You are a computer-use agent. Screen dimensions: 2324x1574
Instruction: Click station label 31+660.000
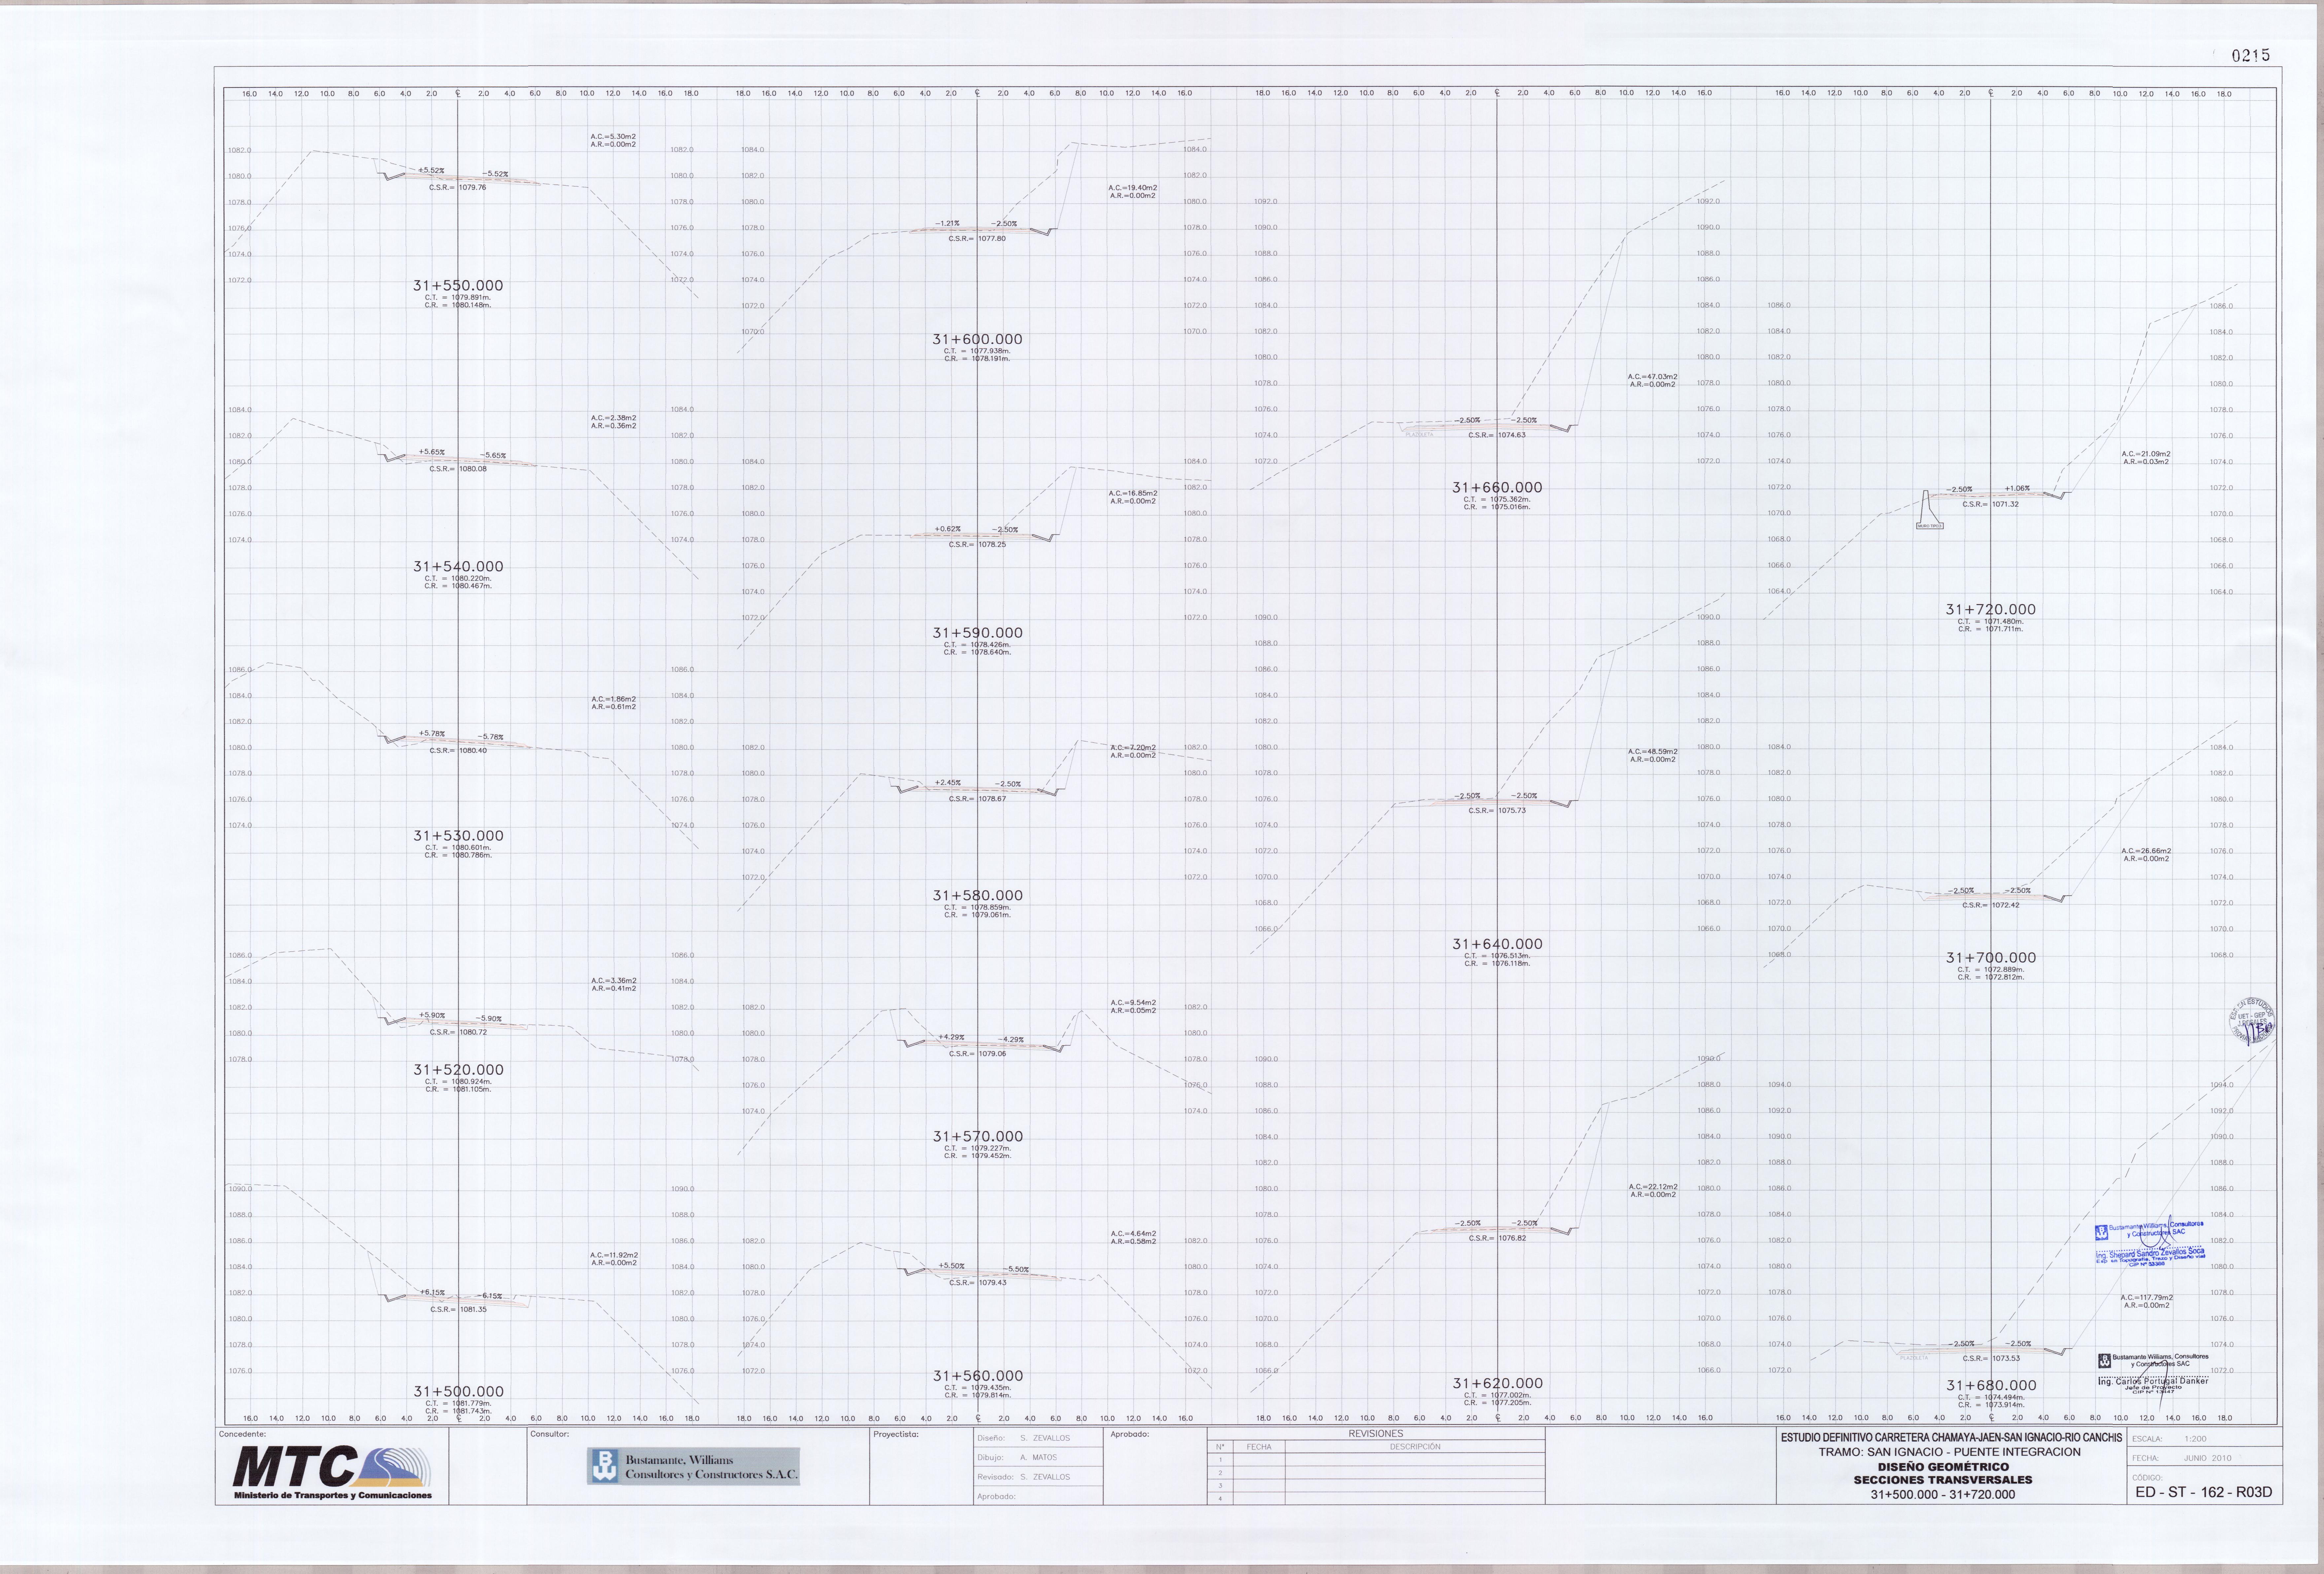click(x=1497, y=488)
